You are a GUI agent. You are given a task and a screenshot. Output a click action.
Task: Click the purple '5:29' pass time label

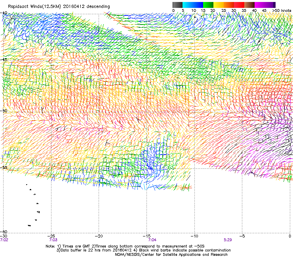[228, 240]
